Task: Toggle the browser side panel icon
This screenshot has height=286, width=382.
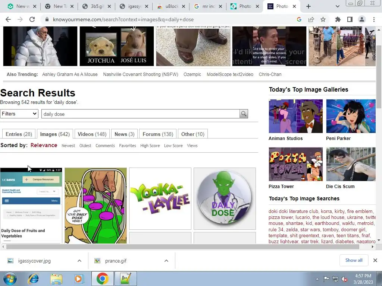Action: coord(350,19)
